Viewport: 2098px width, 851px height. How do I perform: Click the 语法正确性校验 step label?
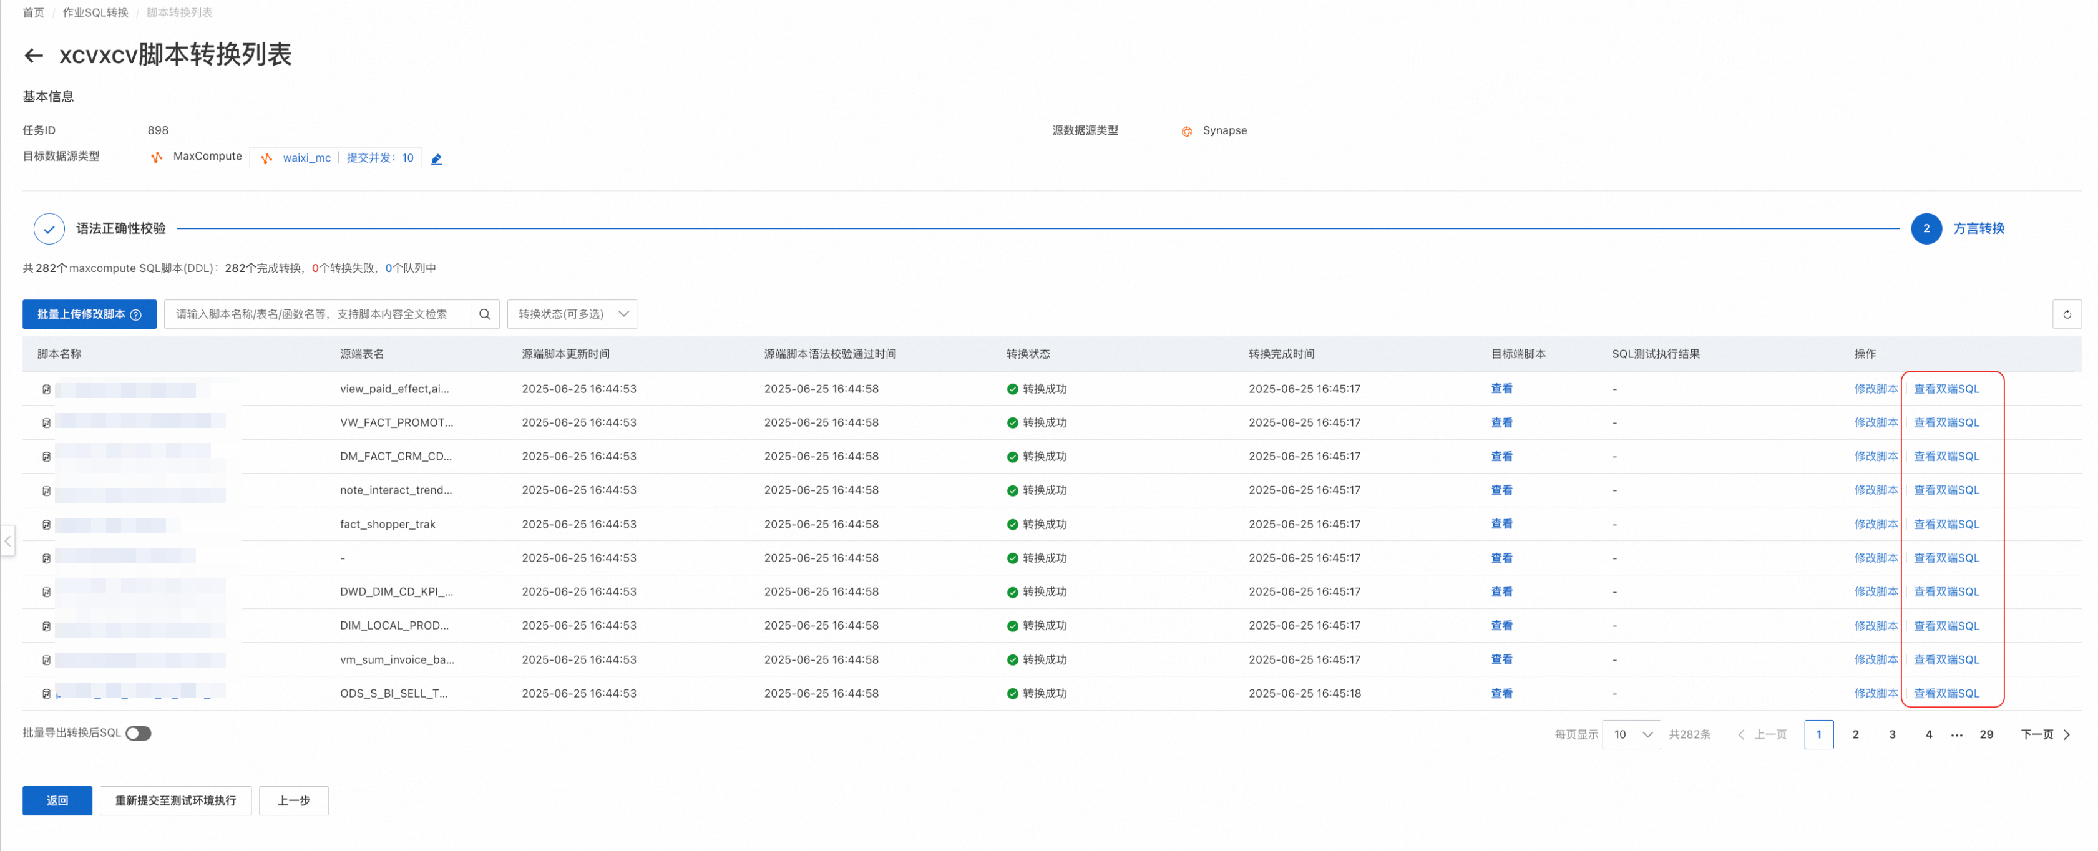coord(120,229)
